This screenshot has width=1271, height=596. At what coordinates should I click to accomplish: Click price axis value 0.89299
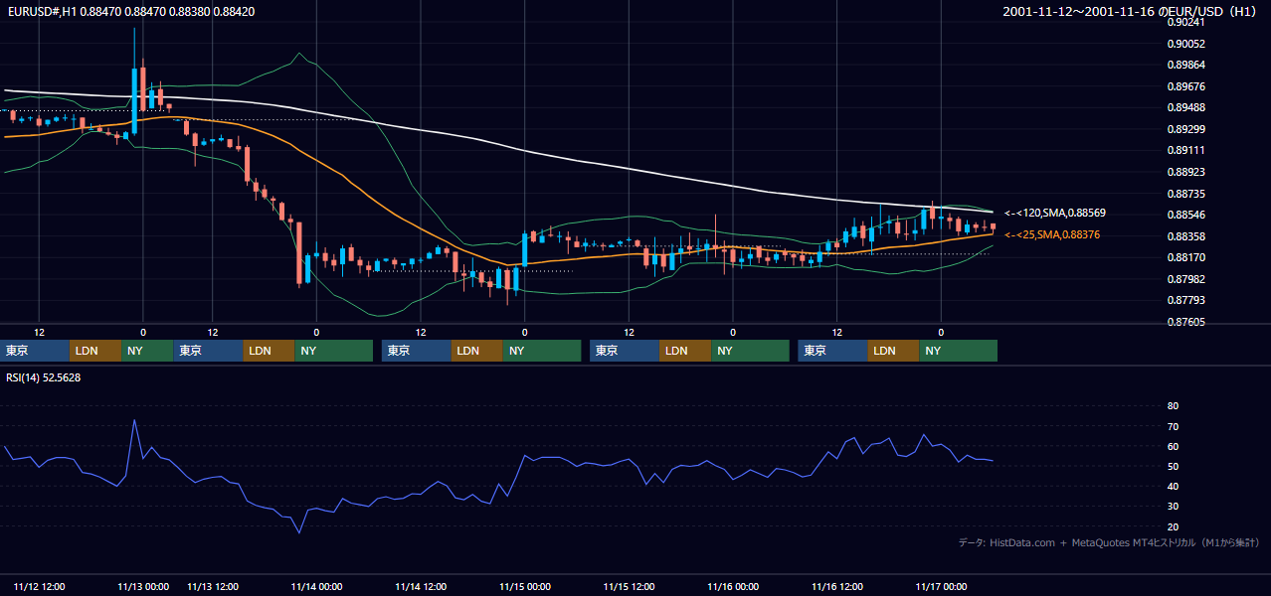pos(1188,129)
